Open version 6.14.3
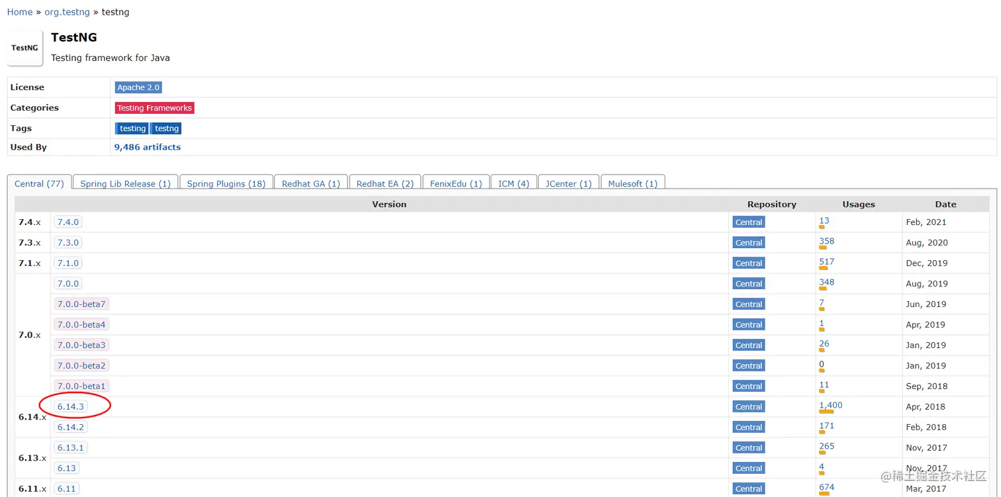 pos(71,407)
